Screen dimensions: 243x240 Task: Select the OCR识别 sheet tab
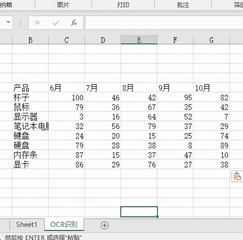point(64,224)
